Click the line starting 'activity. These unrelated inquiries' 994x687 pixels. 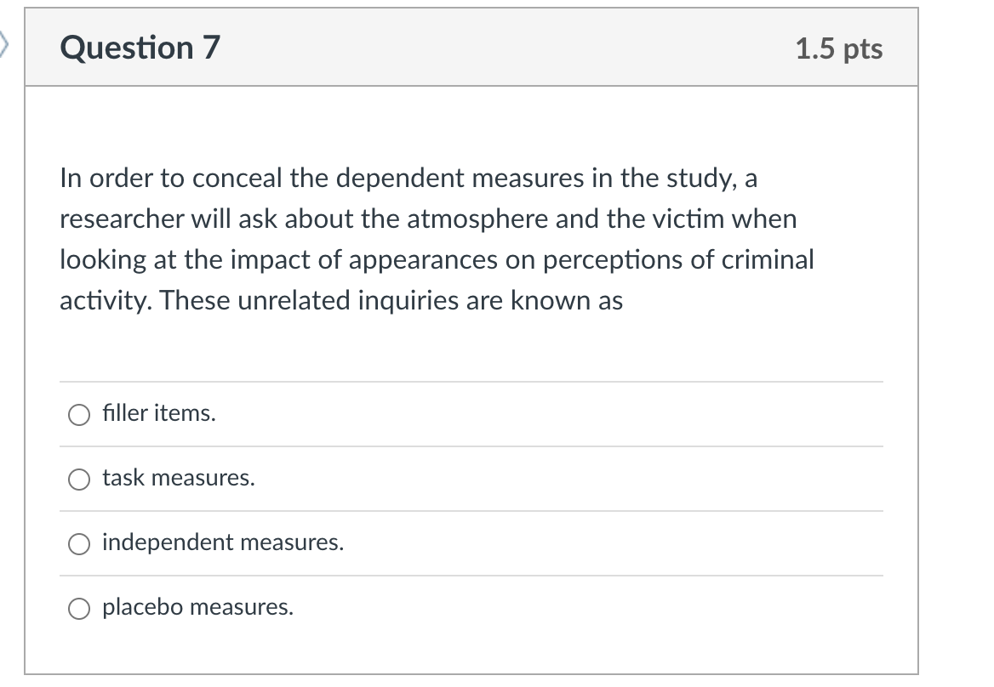click(341, 300)
